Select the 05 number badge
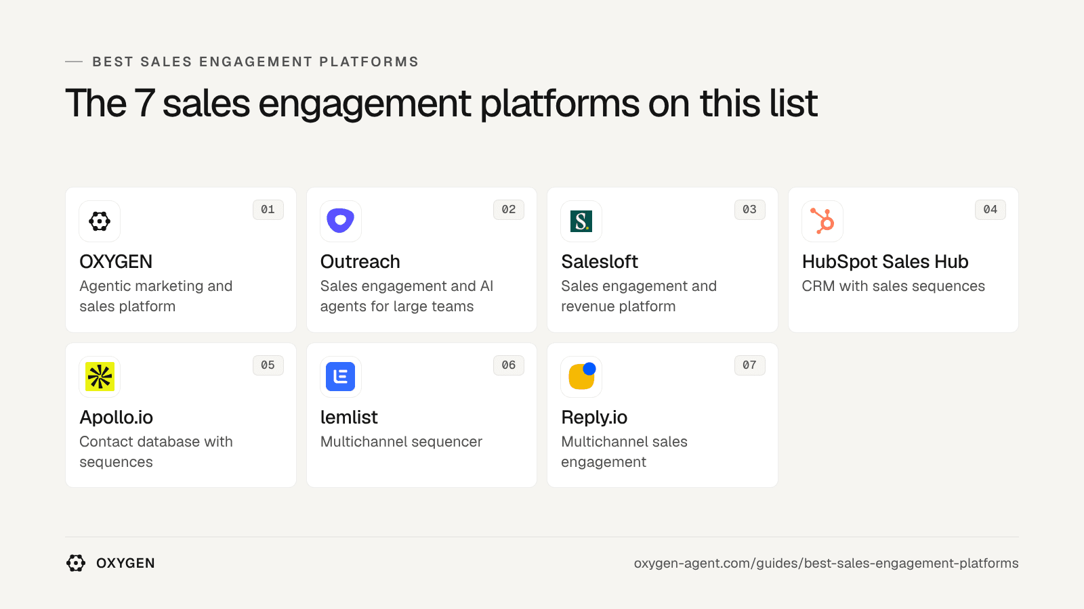This screenshot has height=609, width=1084. coord(268,365)
